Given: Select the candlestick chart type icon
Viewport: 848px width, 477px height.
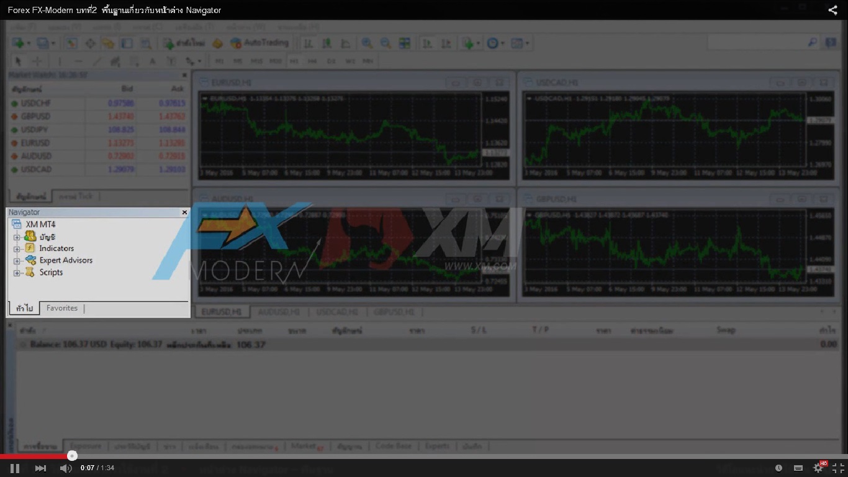Looking at the screenshot, I should [x=327, y=43].
